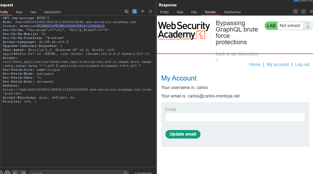Click the Web Security Academy logo

[184, 30]
